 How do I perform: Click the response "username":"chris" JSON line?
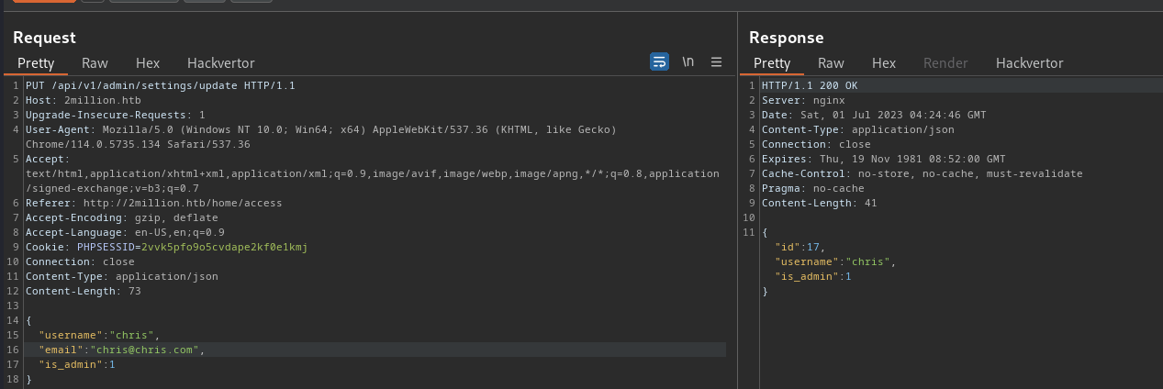[835, 261]
